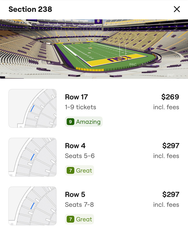Click the Seats 5-6 label

80,156
